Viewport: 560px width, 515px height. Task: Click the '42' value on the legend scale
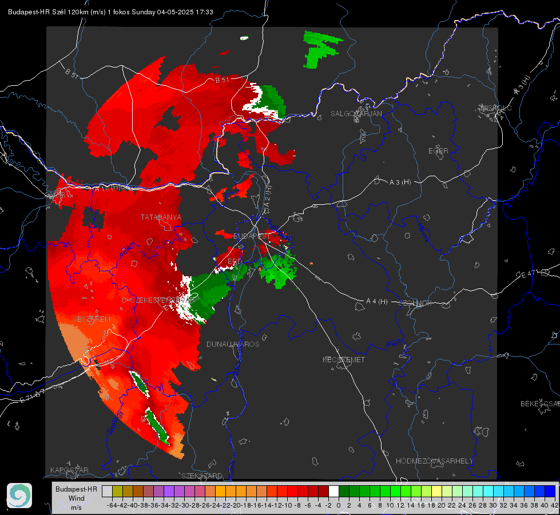[x=555, y=505]
